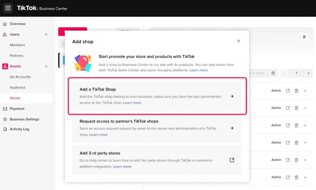Delete the first Admin row with trash icon
316x190 pixels.
click(296, 91)
